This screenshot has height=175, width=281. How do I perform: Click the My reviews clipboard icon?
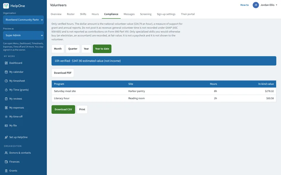pyautogui.click(x=6, y=99)
